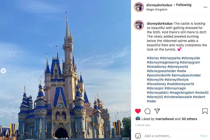Click the castle photo
Viewport: 210px width, 140px height.
[65, 70]
